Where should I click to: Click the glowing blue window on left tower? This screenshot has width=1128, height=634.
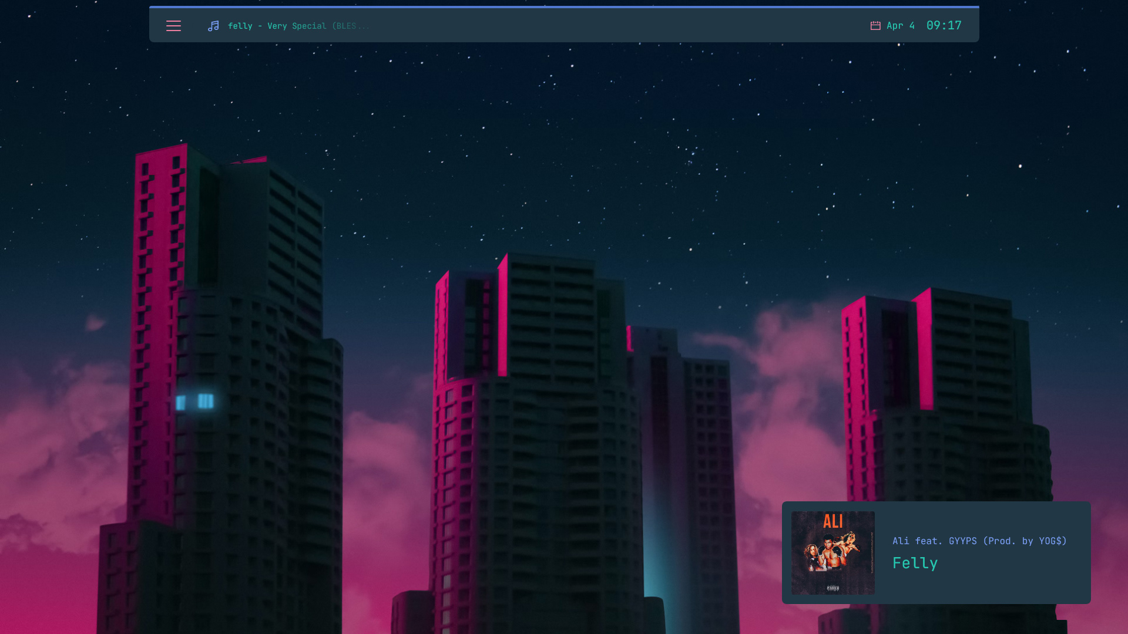coord(205,401)
